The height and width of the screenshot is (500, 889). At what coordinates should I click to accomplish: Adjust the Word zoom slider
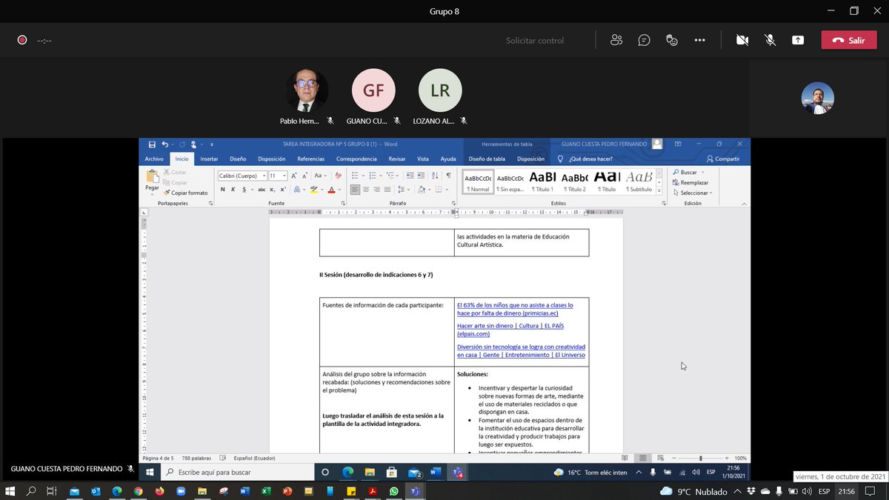(700, 458)
